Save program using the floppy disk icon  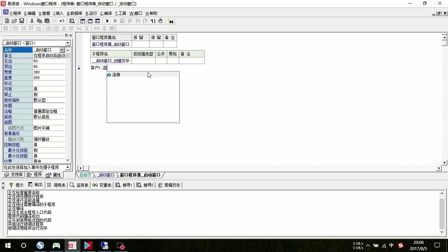[x=22, y=21]
